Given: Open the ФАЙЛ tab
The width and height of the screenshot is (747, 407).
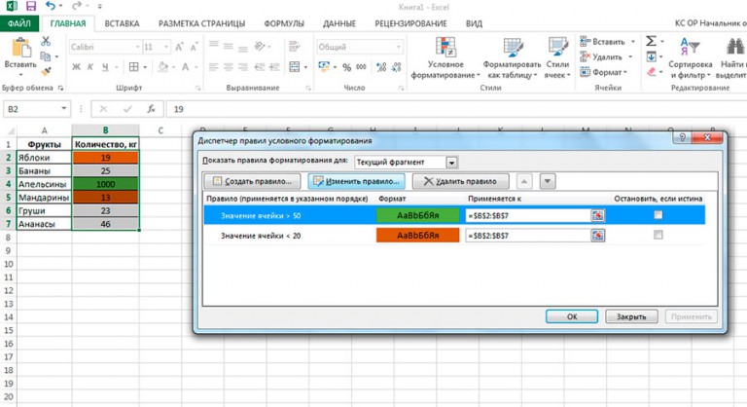Looking at the screenshot, I should pyautogui.click(x=19, y=23).
